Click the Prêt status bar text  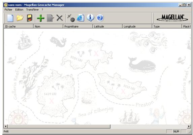[x=6, y=131]
